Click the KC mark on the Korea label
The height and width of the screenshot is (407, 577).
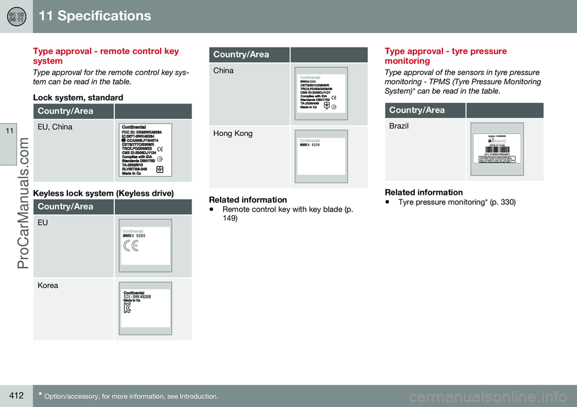[127, 308]
